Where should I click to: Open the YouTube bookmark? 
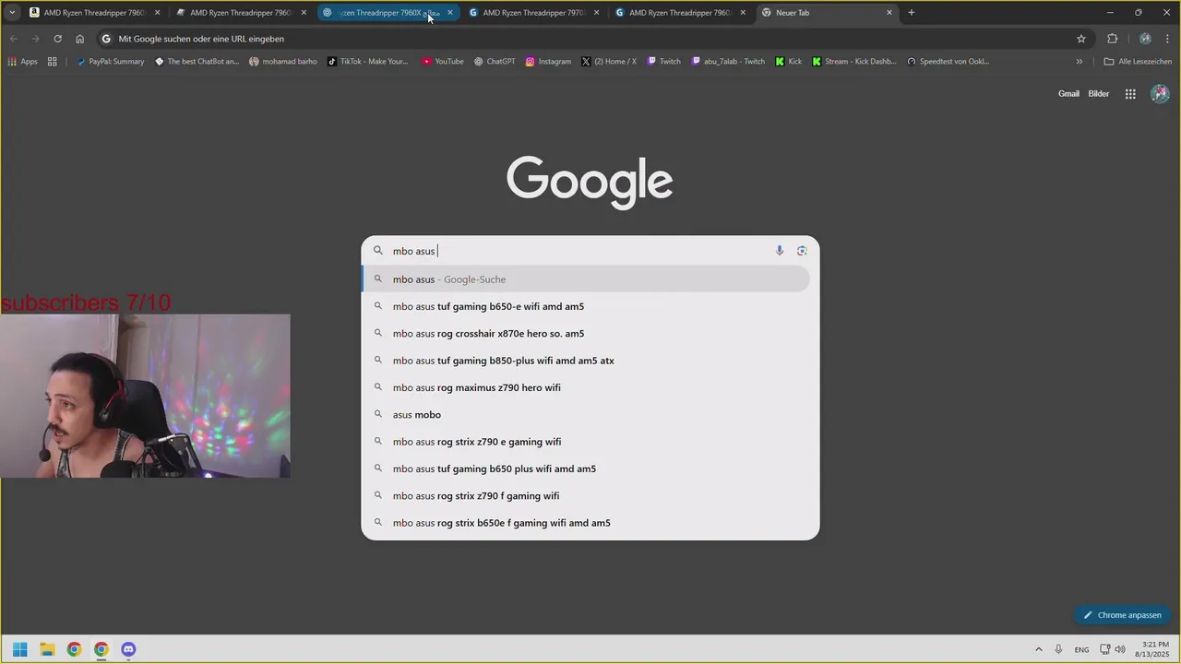pyautogui.click(x=443, y=62)
